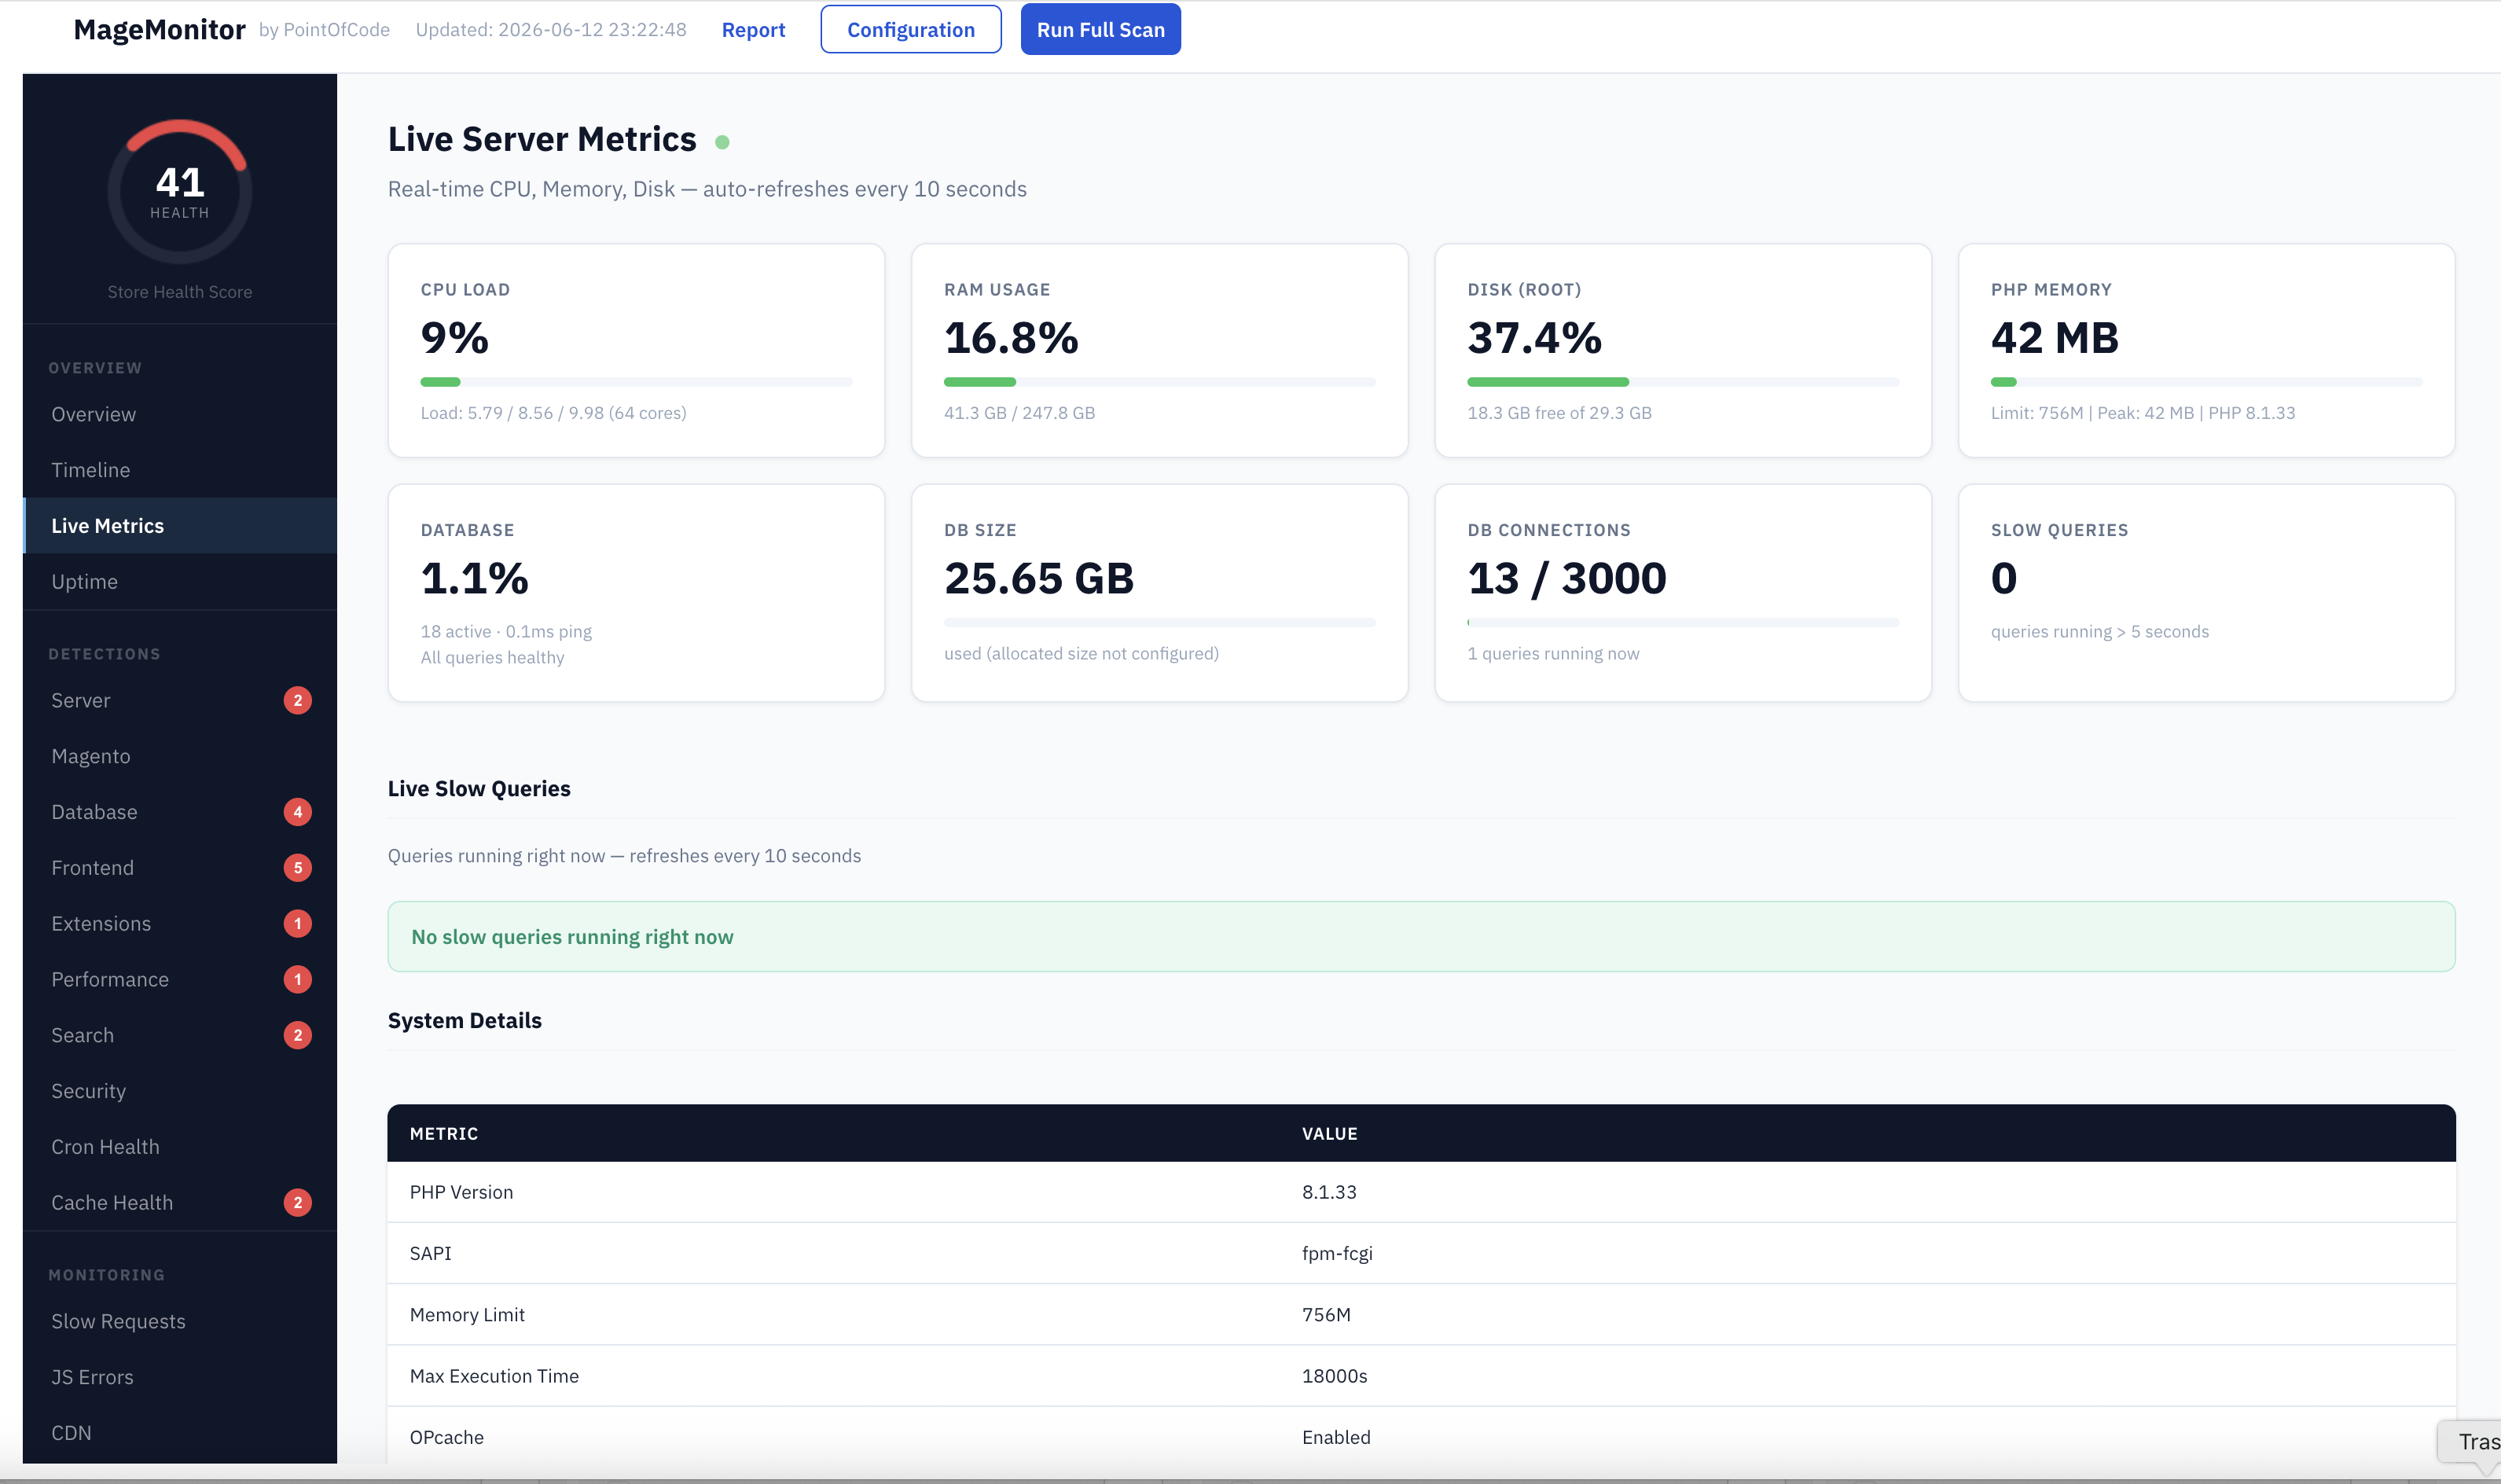Click the Frontend badge showing 5
The height and width of the screenshot is (1484, 2501).
coord(298,868)
